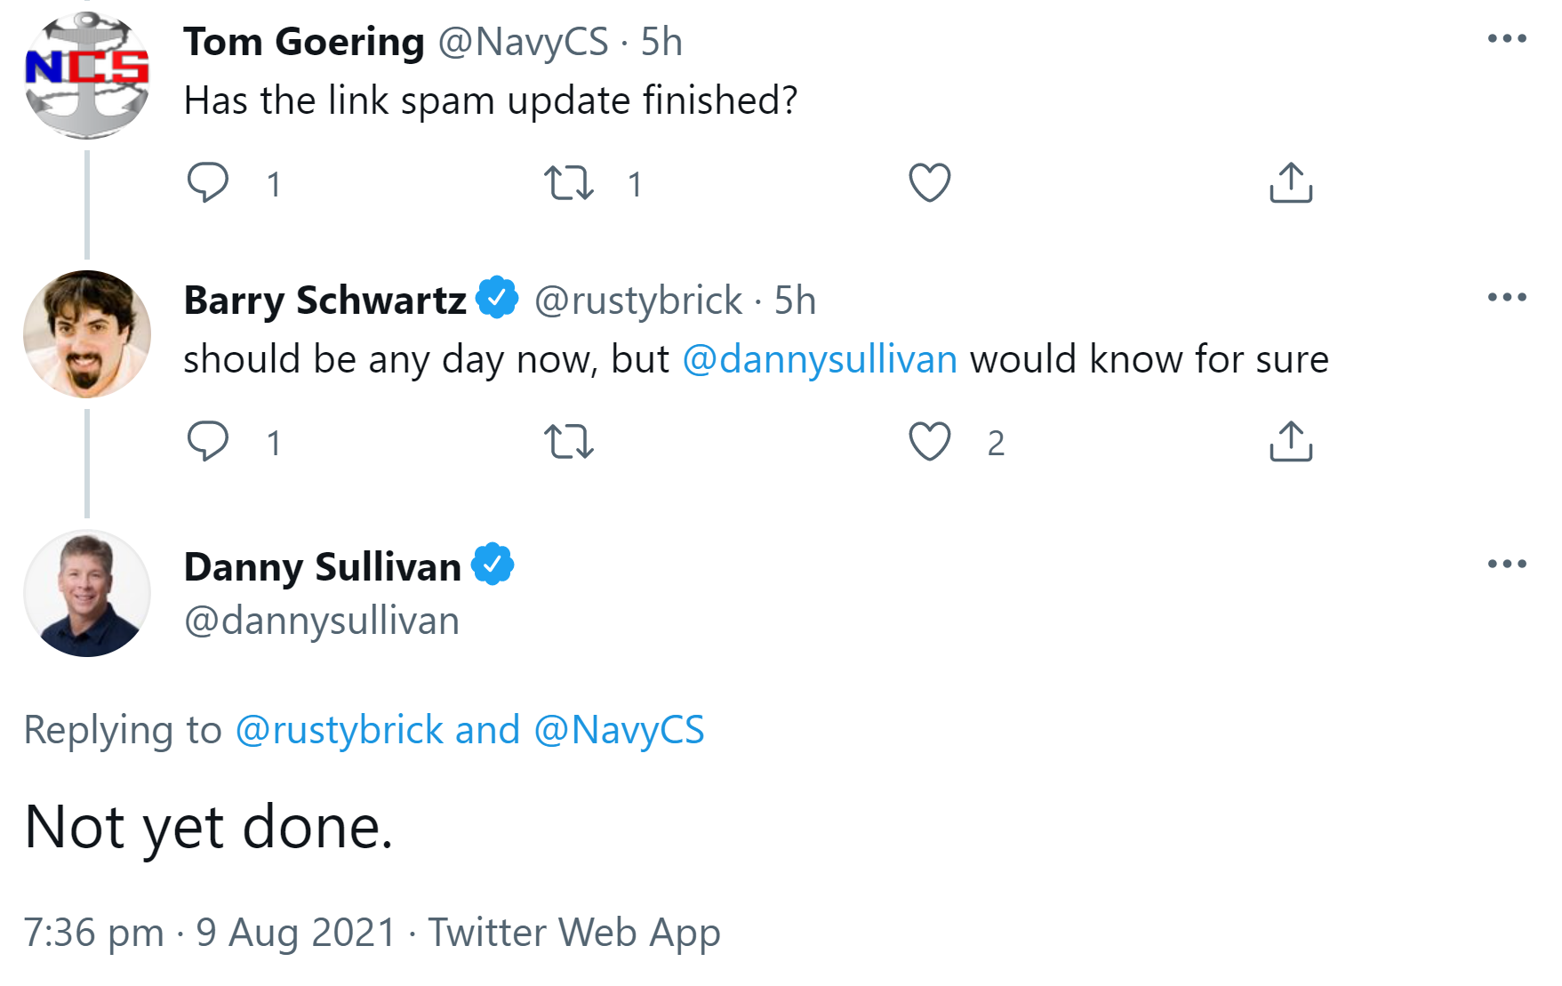Image resolution: width=1562 pixels, height=986 pixels.
Task: Like Barry Schwartz's reply
Action: (930, 441)
